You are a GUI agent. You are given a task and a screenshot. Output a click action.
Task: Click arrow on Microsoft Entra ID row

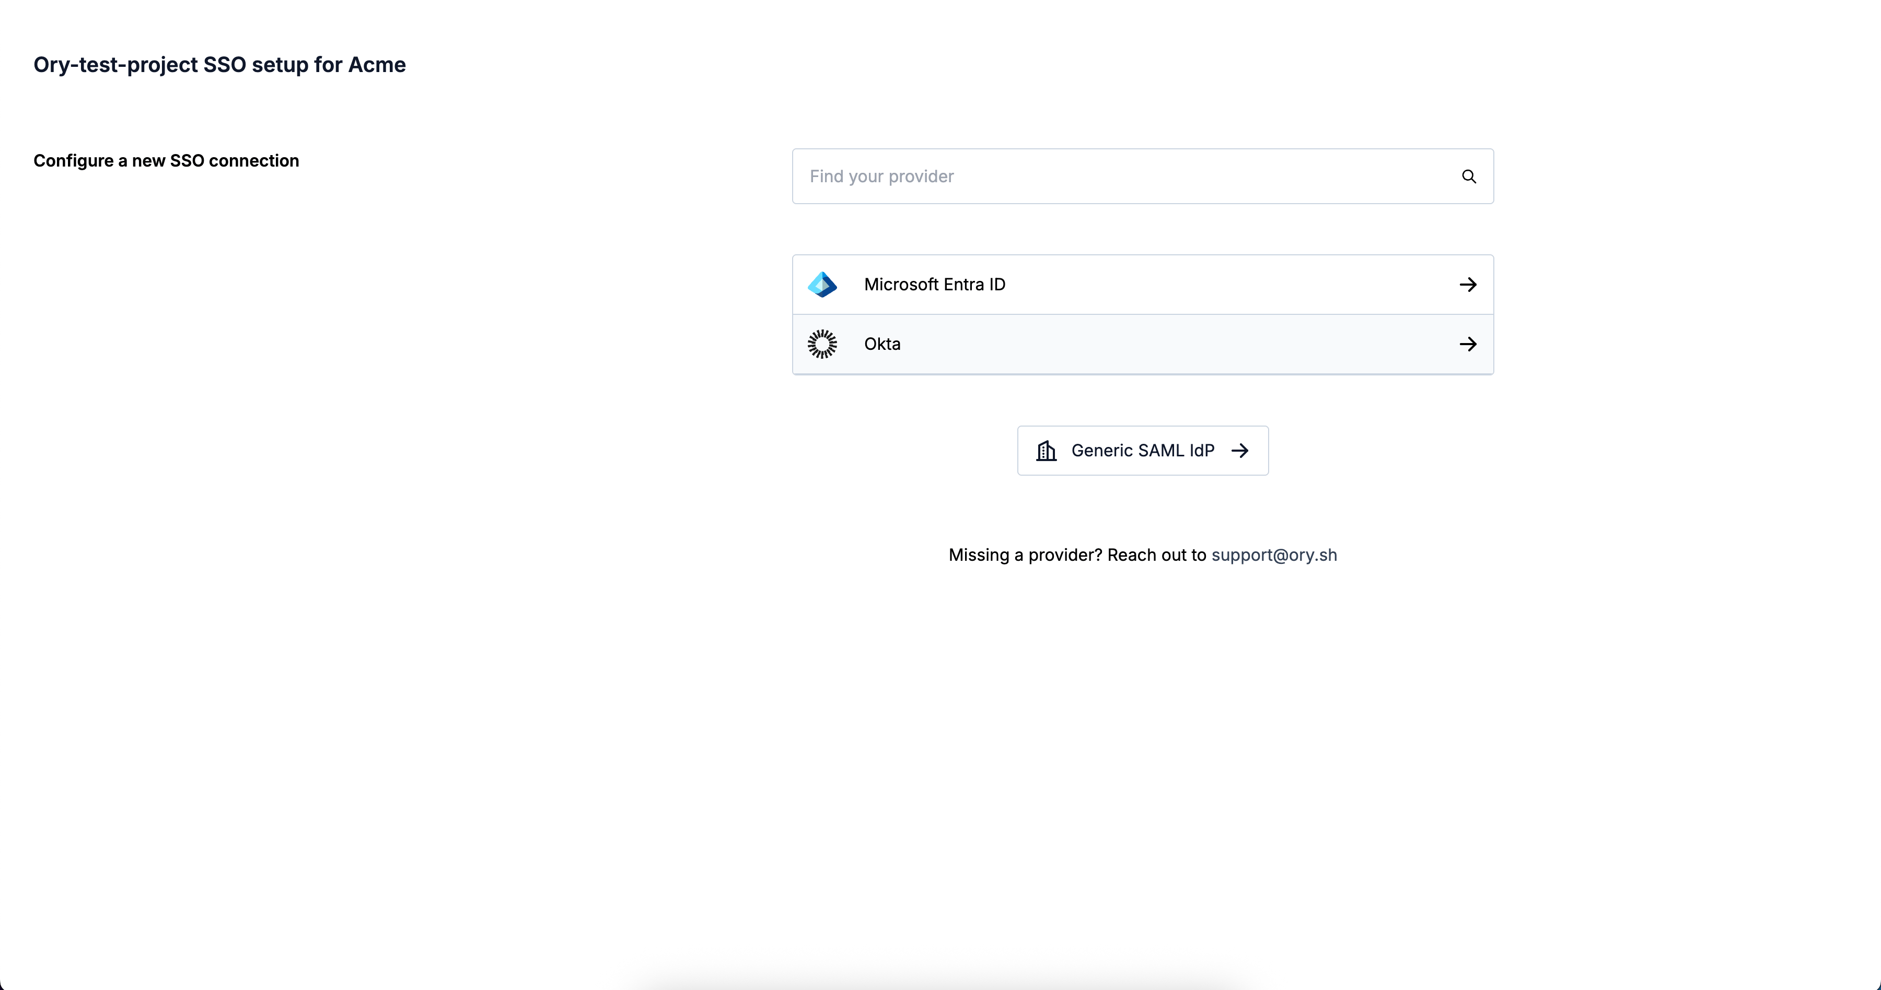coord(1468,285)
